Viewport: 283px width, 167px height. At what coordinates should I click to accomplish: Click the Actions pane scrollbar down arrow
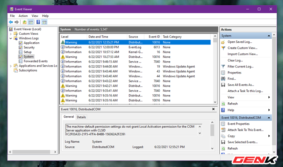tap(274, 152)
